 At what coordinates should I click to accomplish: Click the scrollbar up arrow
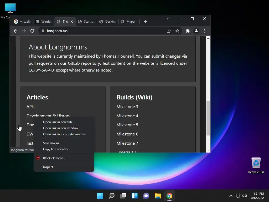[x=208, y=38]
